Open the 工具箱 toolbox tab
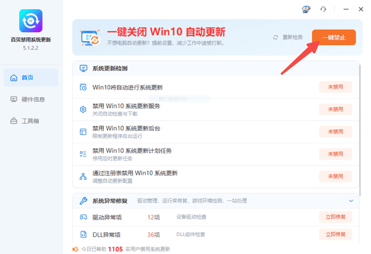 [x=31, y=121]
